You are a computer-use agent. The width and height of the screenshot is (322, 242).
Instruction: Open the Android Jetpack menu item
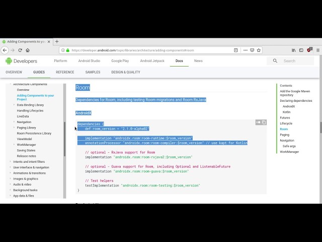[x=152, y=61]
